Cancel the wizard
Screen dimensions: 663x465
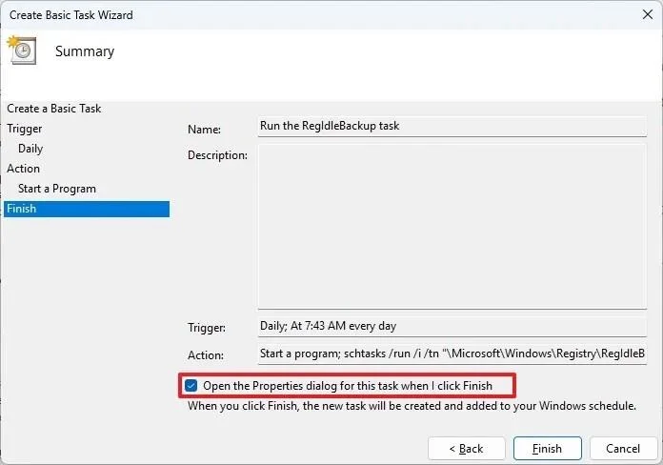(623, 449)
